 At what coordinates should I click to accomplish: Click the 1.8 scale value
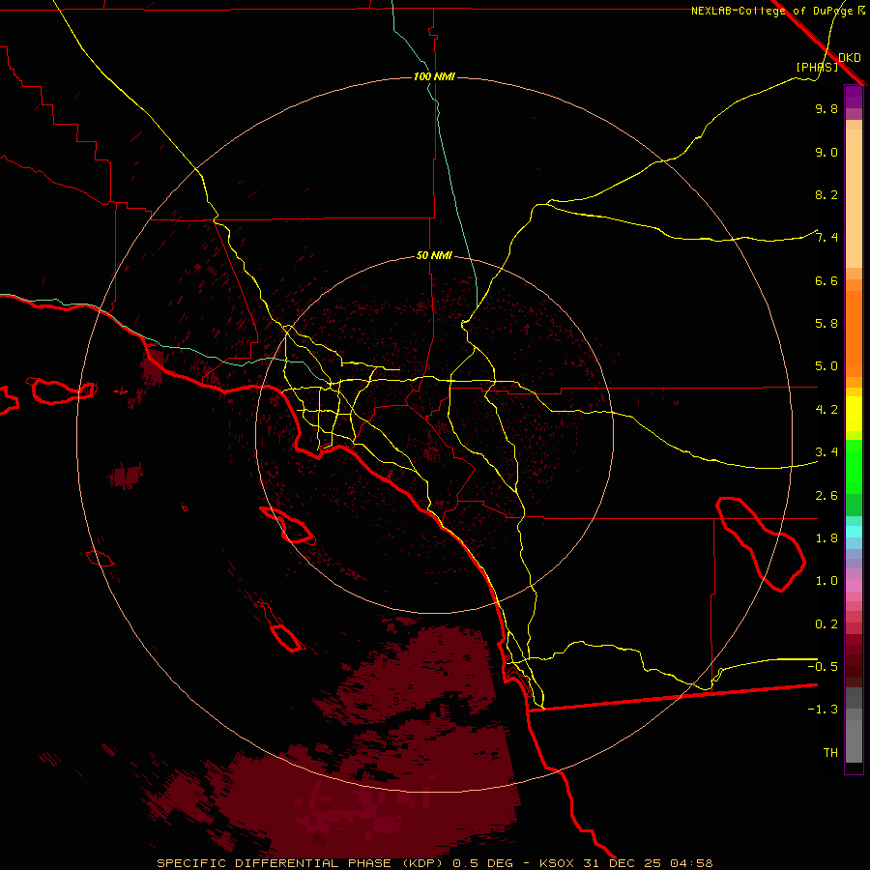point(826,538)
